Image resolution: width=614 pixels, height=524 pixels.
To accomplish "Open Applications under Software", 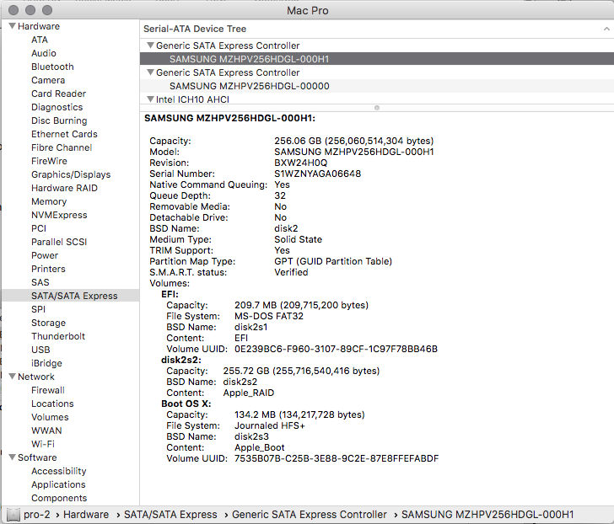I will [x=58, y=485].
